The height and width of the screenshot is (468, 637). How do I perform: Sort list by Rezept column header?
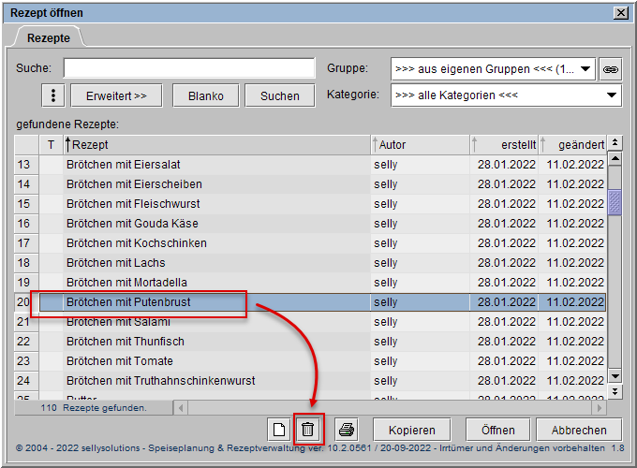tap(215, 145)
